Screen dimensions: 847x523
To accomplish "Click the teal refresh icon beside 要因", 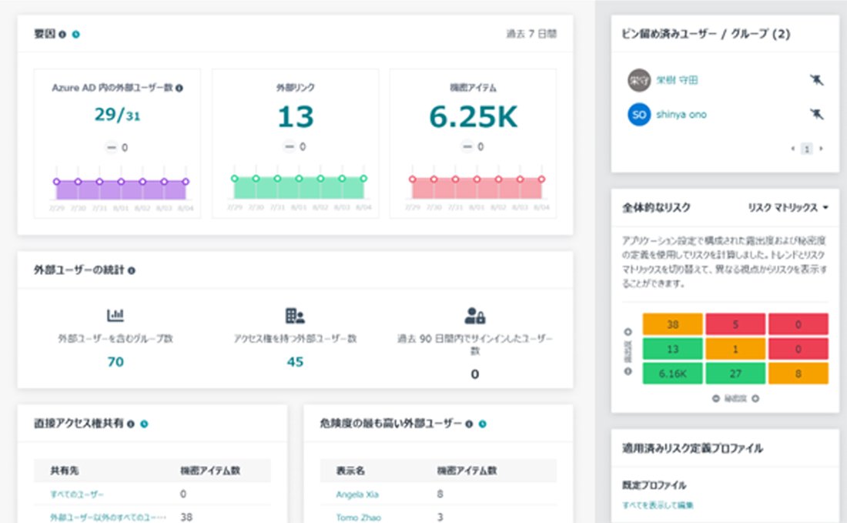I will pos(76,35).
